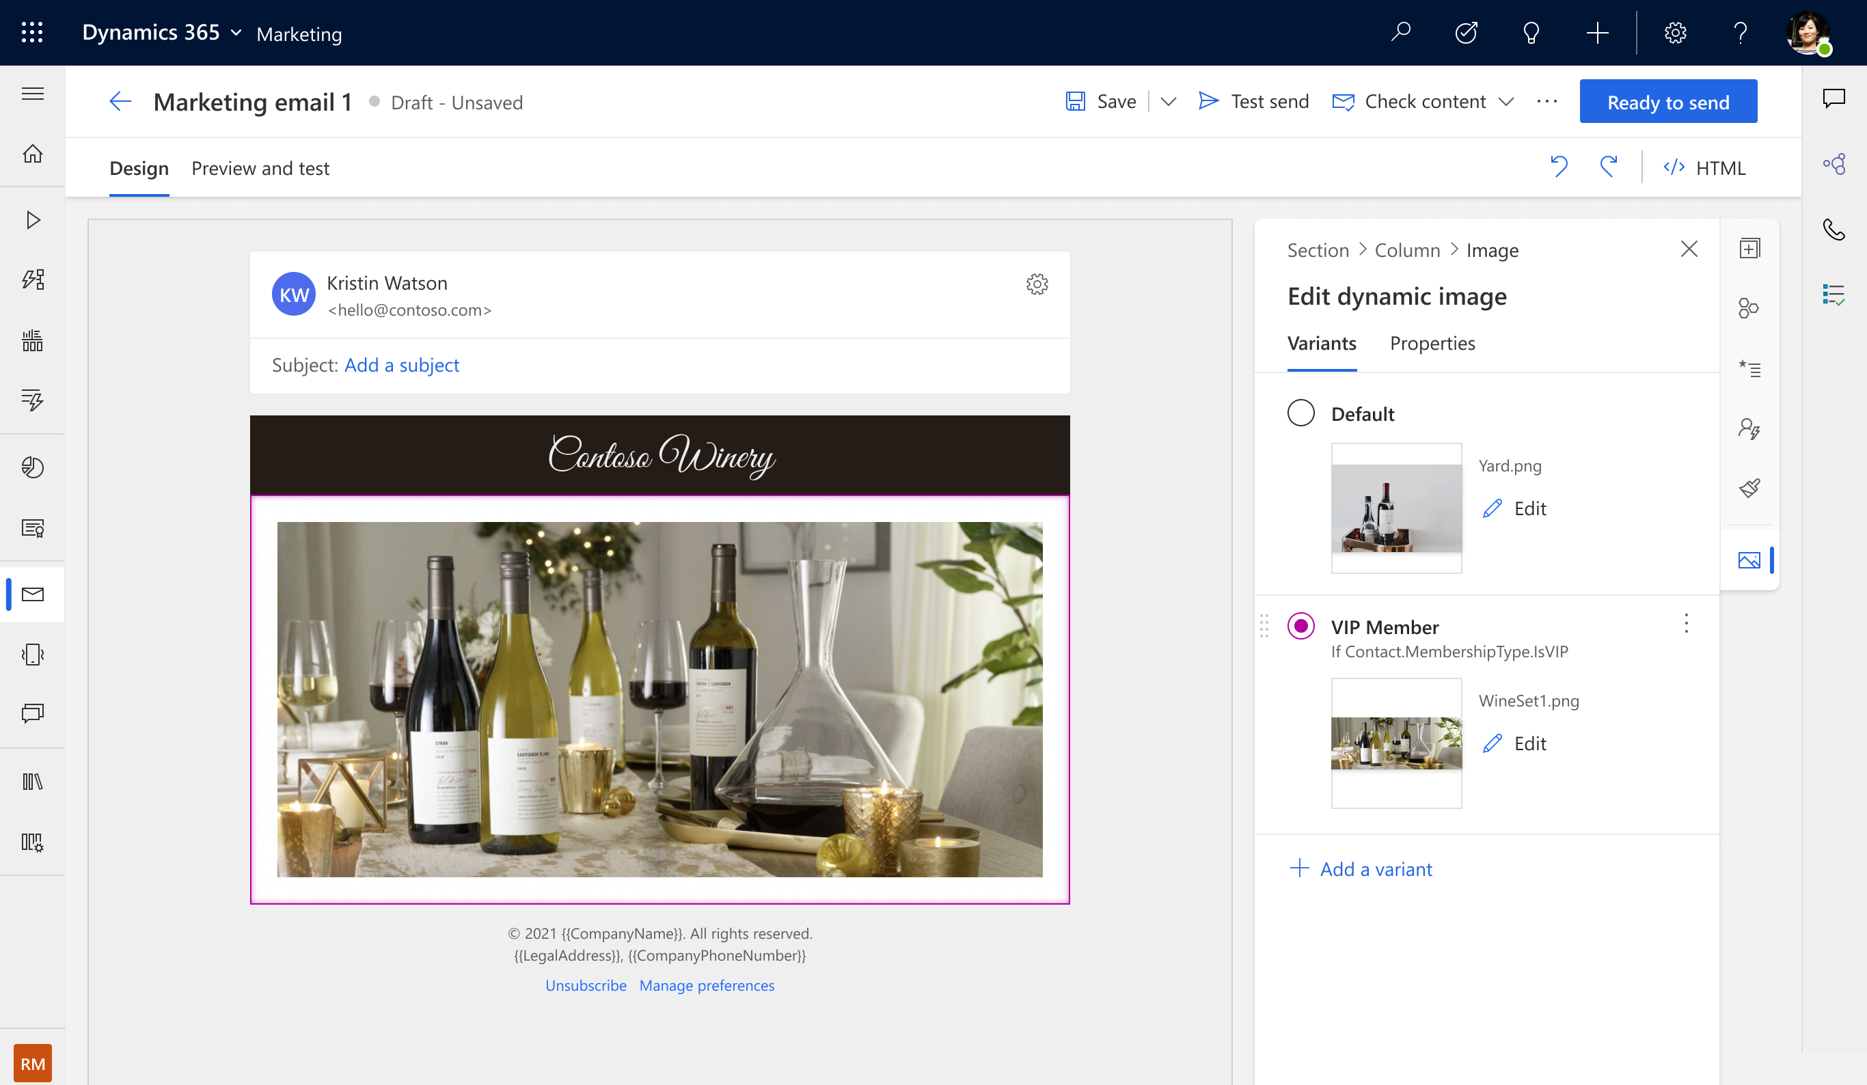The image size is (1867, 1085).
Task: Select the Undo icon in toolbar
Action: tap(1559, 167)
